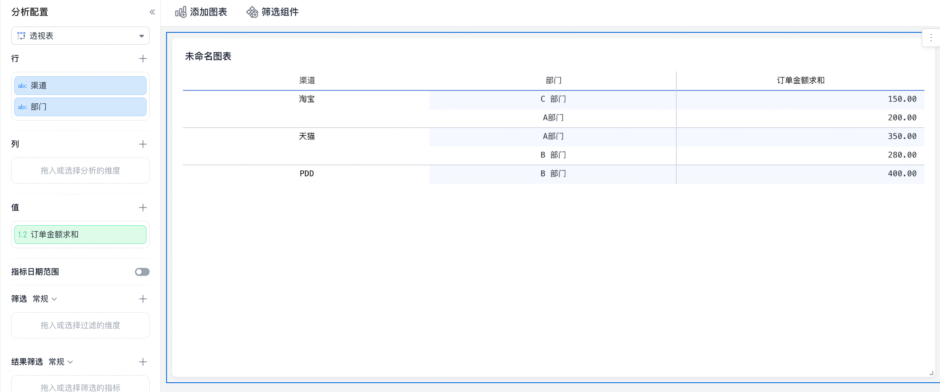Expand the 结果筛选 常规 mode dropdown

tap(61, 362)
